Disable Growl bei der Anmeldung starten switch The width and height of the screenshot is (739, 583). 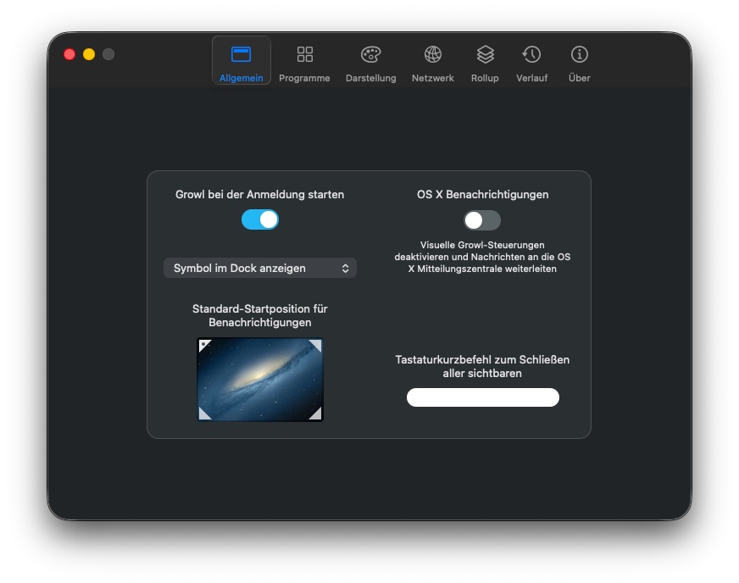point(260,219)
